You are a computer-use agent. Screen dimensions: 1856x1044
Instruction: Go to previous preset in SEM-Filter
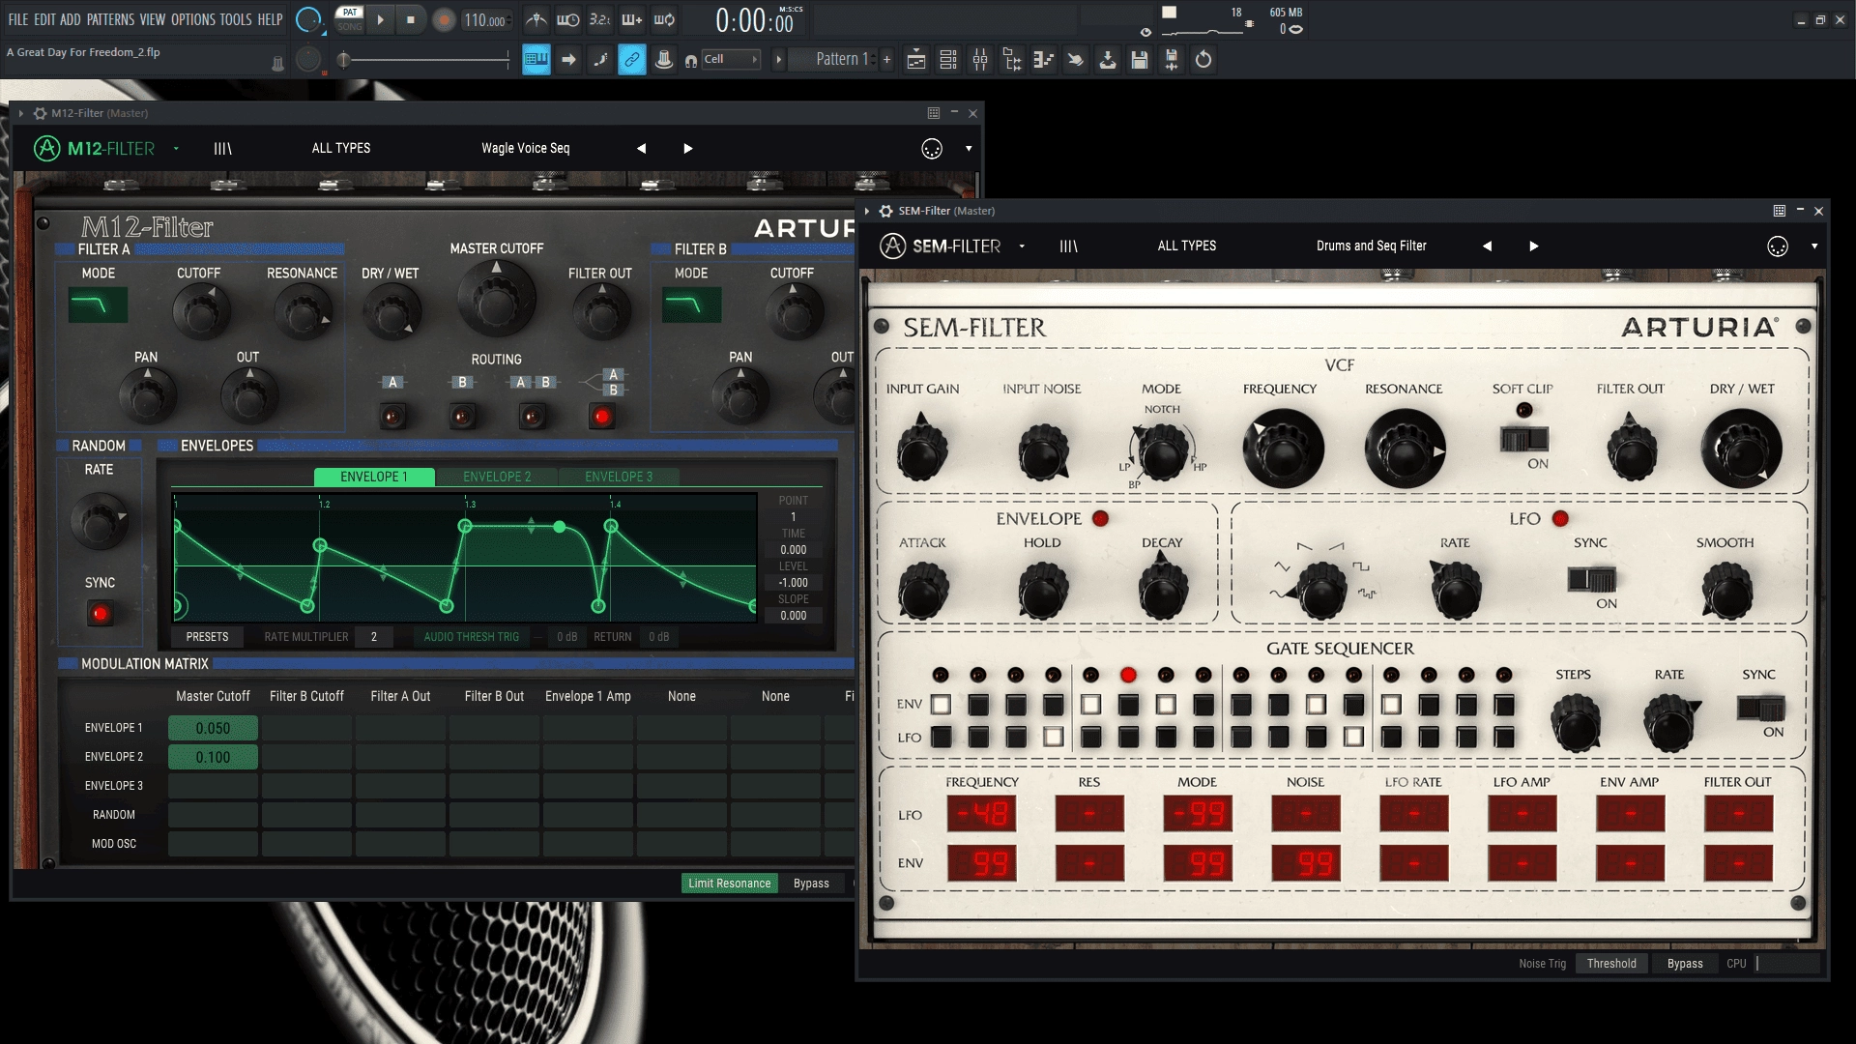pos(1487,246)
